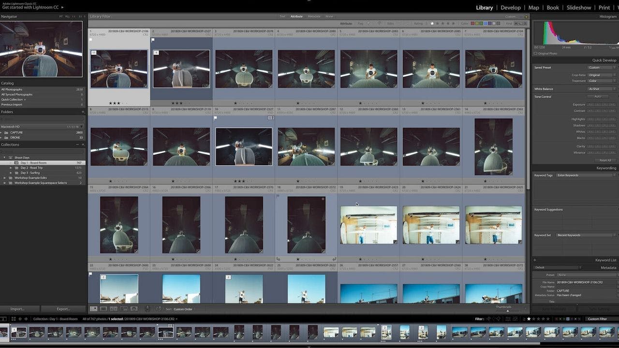Toggle the Original Photo checkbox under histogram
619x348 pixels.
(536, 54)
